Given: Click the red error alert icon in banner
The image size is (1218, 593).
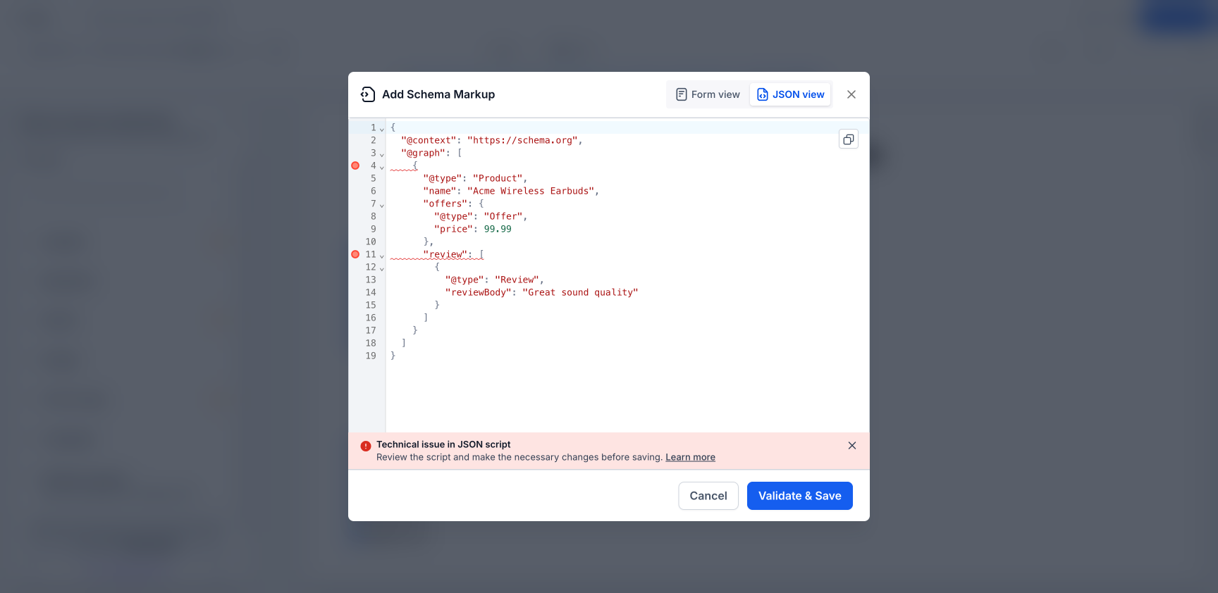Looking at the screenshot, I should coord(366,446).
